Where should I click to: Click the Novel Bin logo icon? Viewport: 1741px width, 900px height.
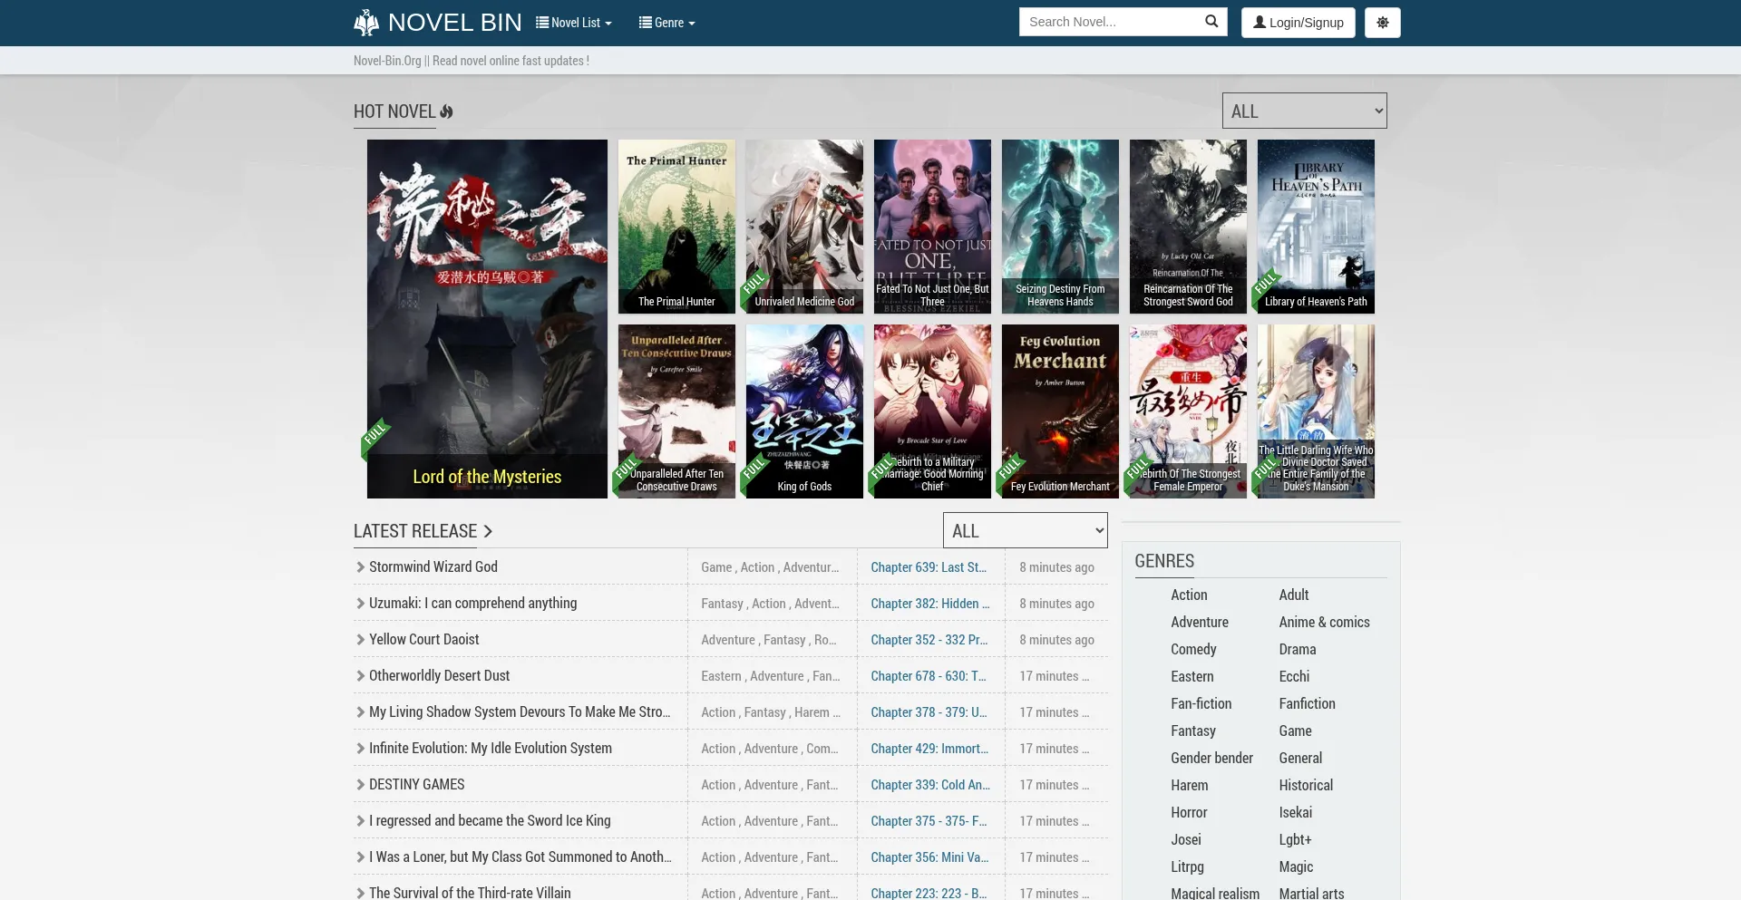click(x=366, y=23)
